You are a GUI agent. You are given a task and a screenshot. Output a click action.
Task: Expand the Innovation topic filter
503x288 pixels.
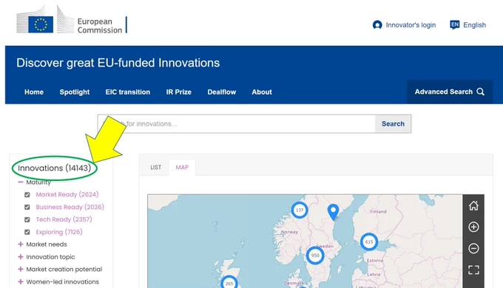pos(21,257)
